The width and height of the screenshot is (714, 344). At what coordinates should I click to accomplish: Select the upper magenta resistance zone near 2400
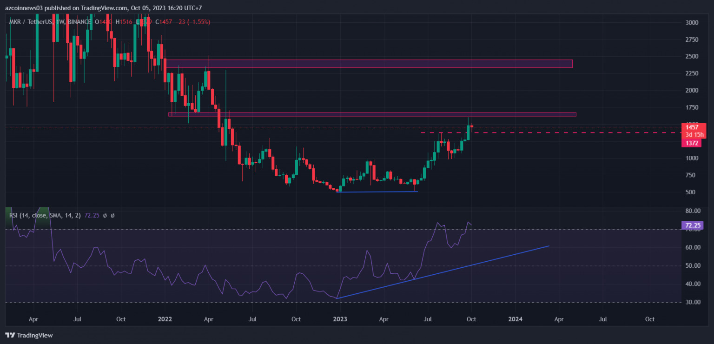coord(369,64)
